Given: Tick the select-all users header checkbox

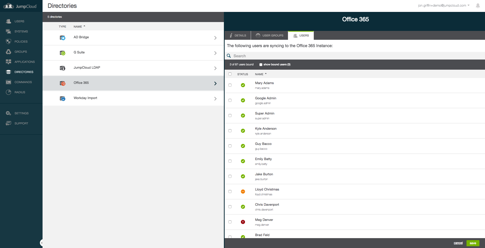Looking at the screenshot, I should 230,74.
